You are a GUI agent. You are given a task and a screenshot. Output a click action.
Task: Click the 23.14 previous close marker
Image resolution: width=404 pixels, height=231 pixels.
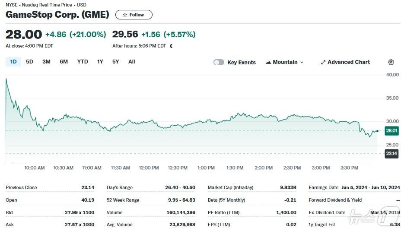tap(391, 154)
